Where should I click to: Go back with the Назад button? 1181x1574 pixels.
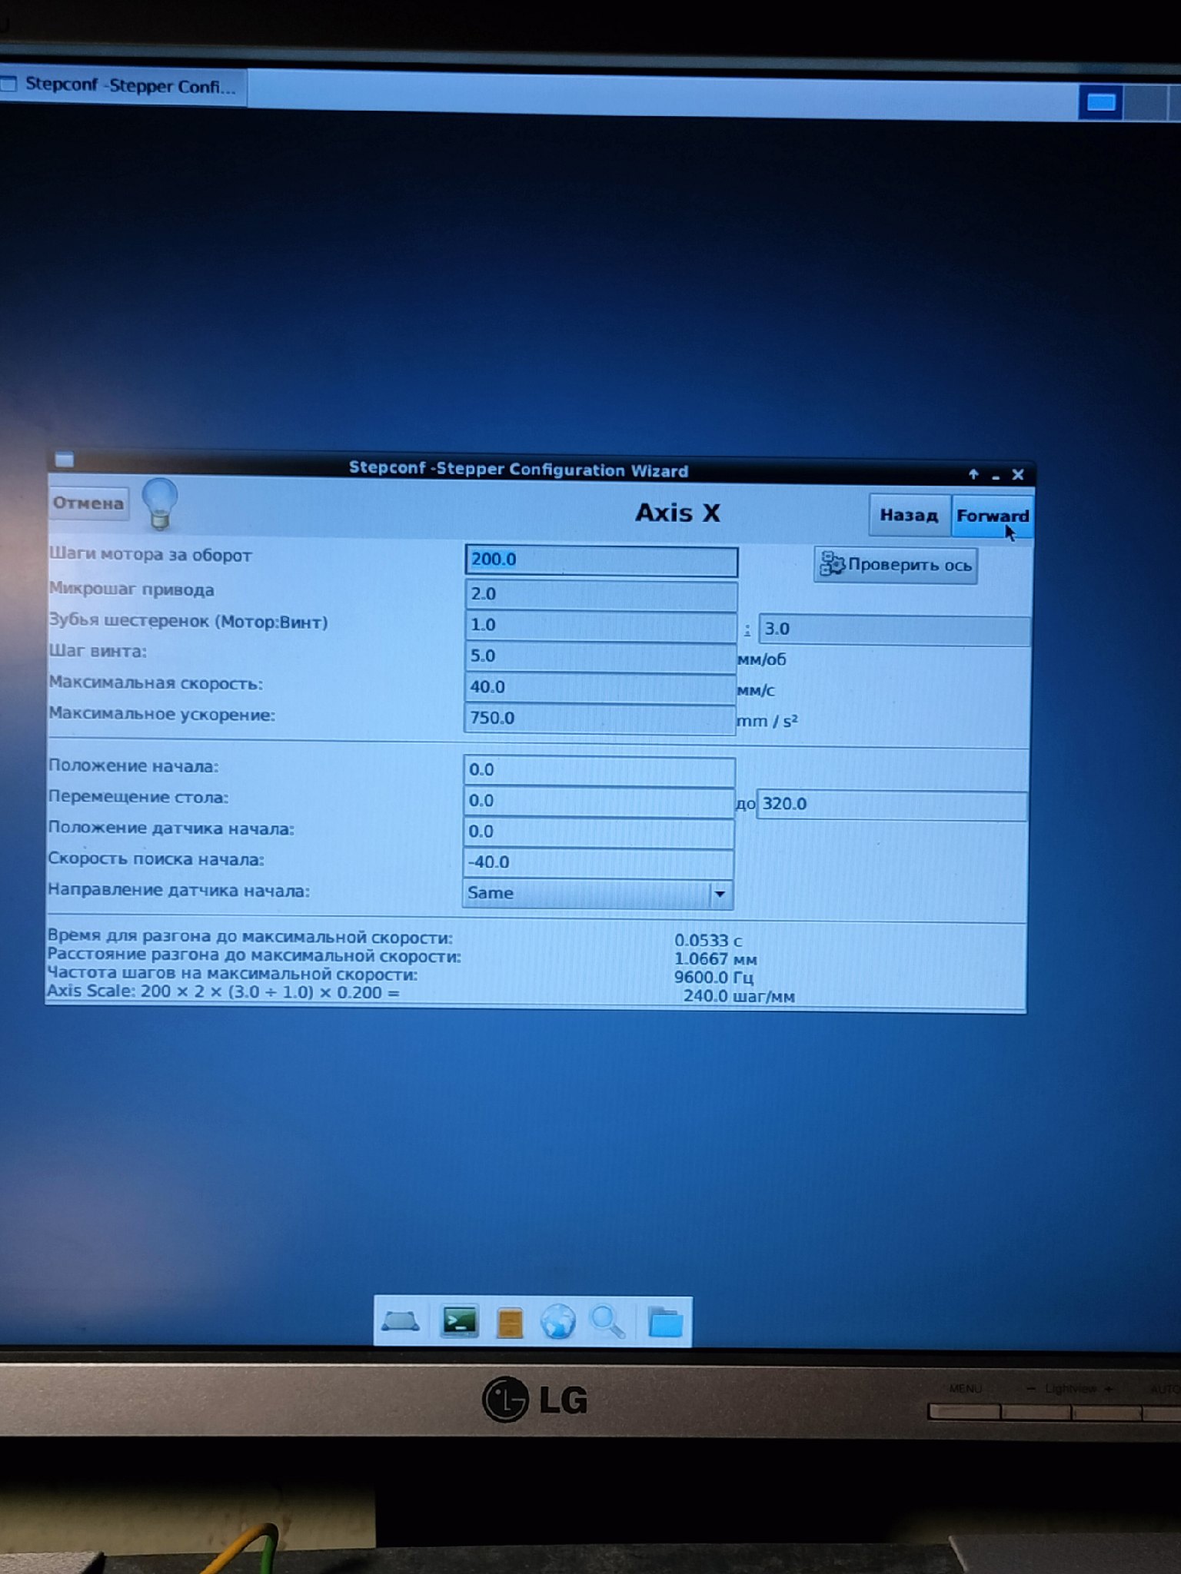(x=909, y=515)
